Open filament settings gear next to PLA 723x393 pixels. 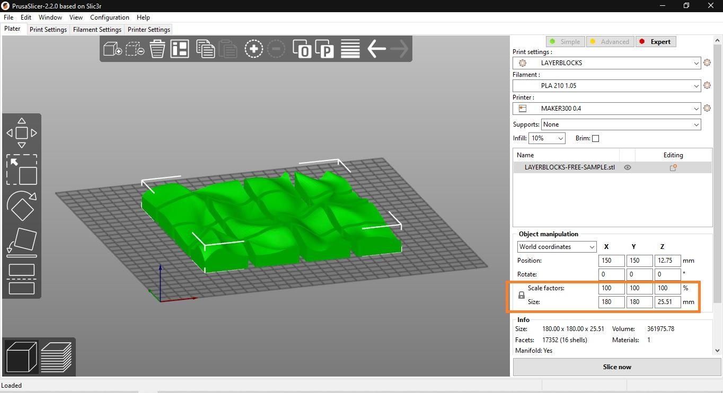tap(707, 86)
